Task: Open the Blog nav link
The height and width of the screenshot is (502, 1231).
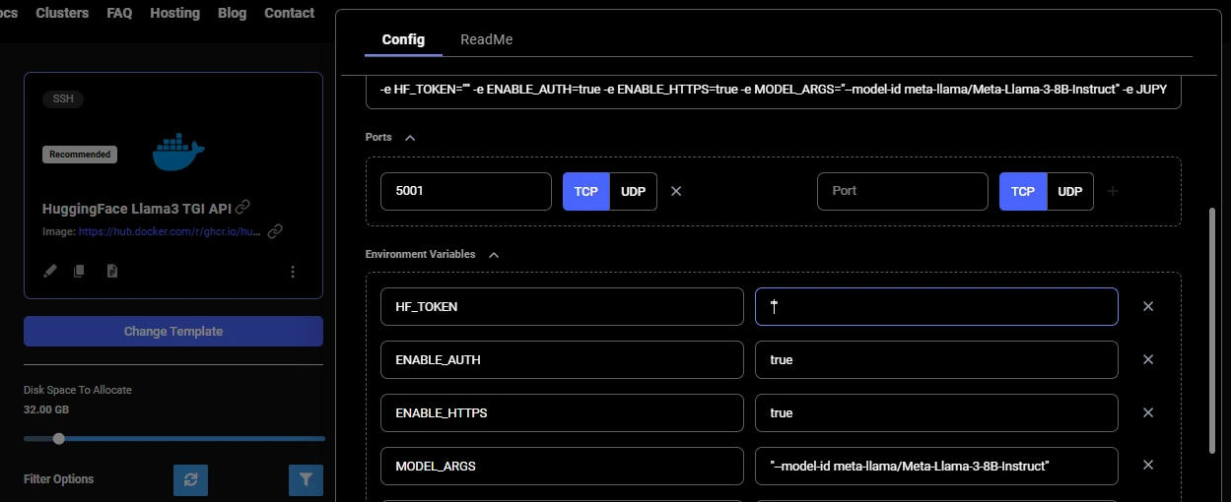Action: (232, 13)
